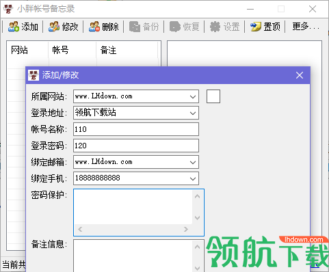Image resolution: width=329 pixels, height=272 pixels.
Task: Click the 绑定手机 number 18888888888
Action: pyautogui.click(x=98, y=178)
